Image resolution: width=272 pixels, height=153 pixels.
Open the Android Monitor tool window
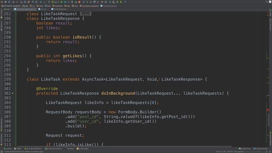tap(33, 149)
